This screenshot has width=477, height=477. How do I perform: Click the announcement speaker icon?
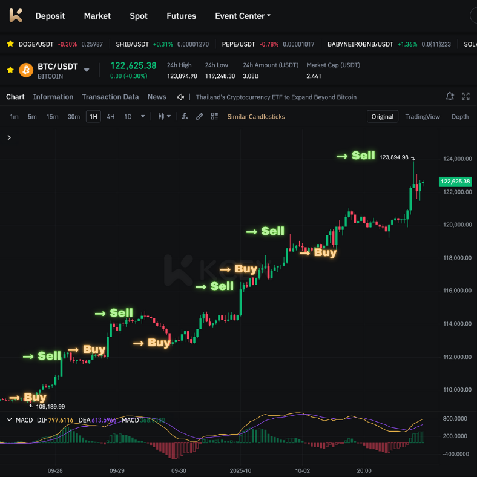tap(180, 97)
